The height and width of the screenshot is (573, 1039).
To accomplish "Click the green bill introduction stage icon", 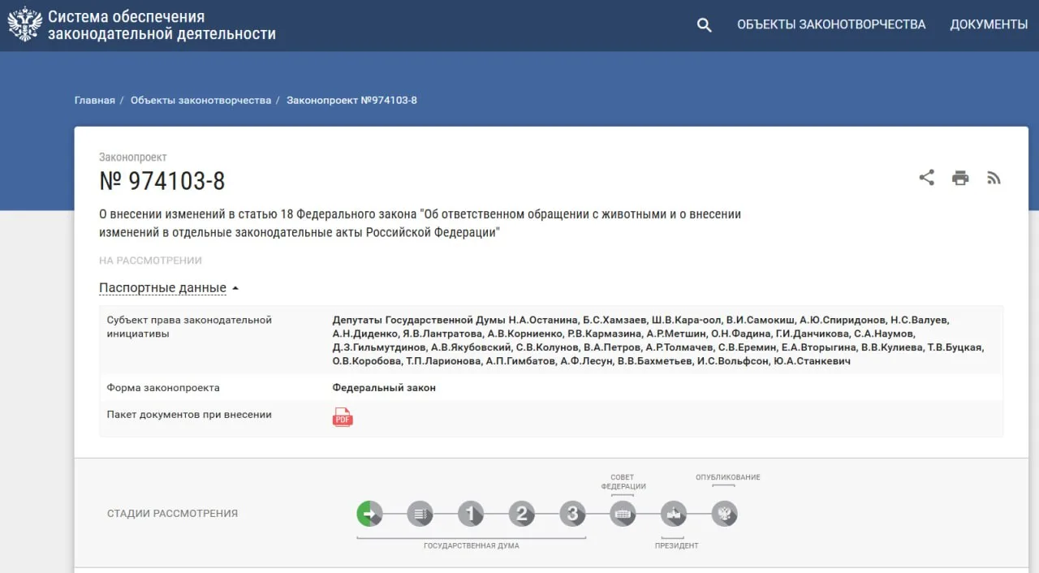I will (x=369, y=514).
